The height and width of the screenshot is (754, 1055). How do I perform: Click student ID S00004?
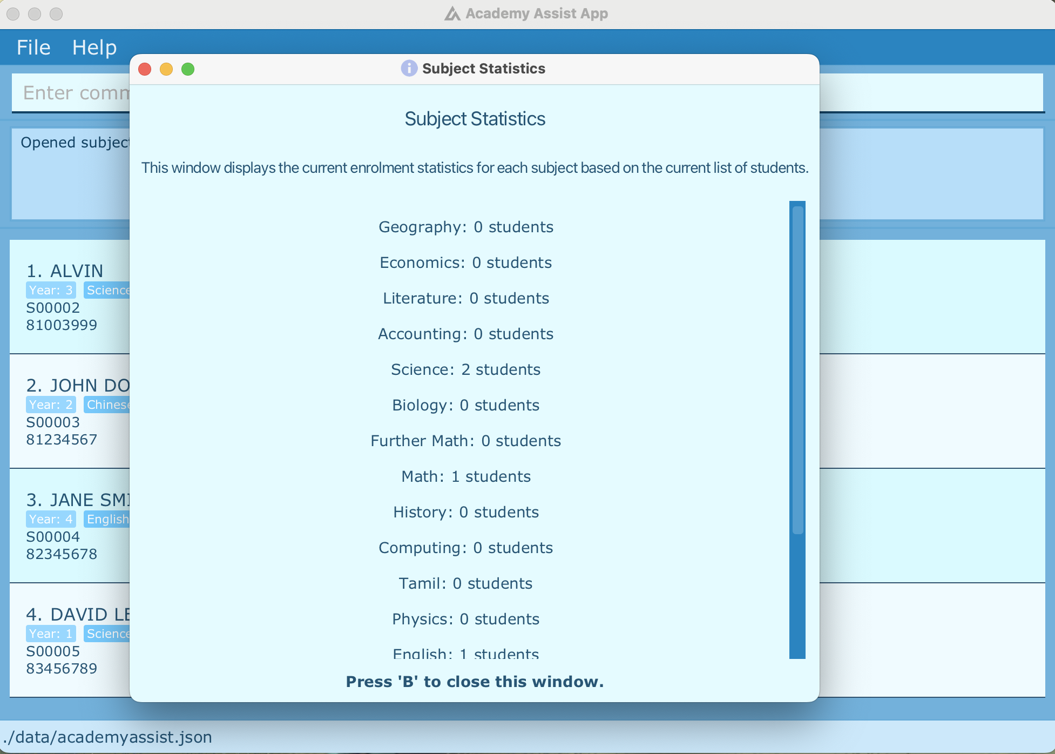[53, 537]
